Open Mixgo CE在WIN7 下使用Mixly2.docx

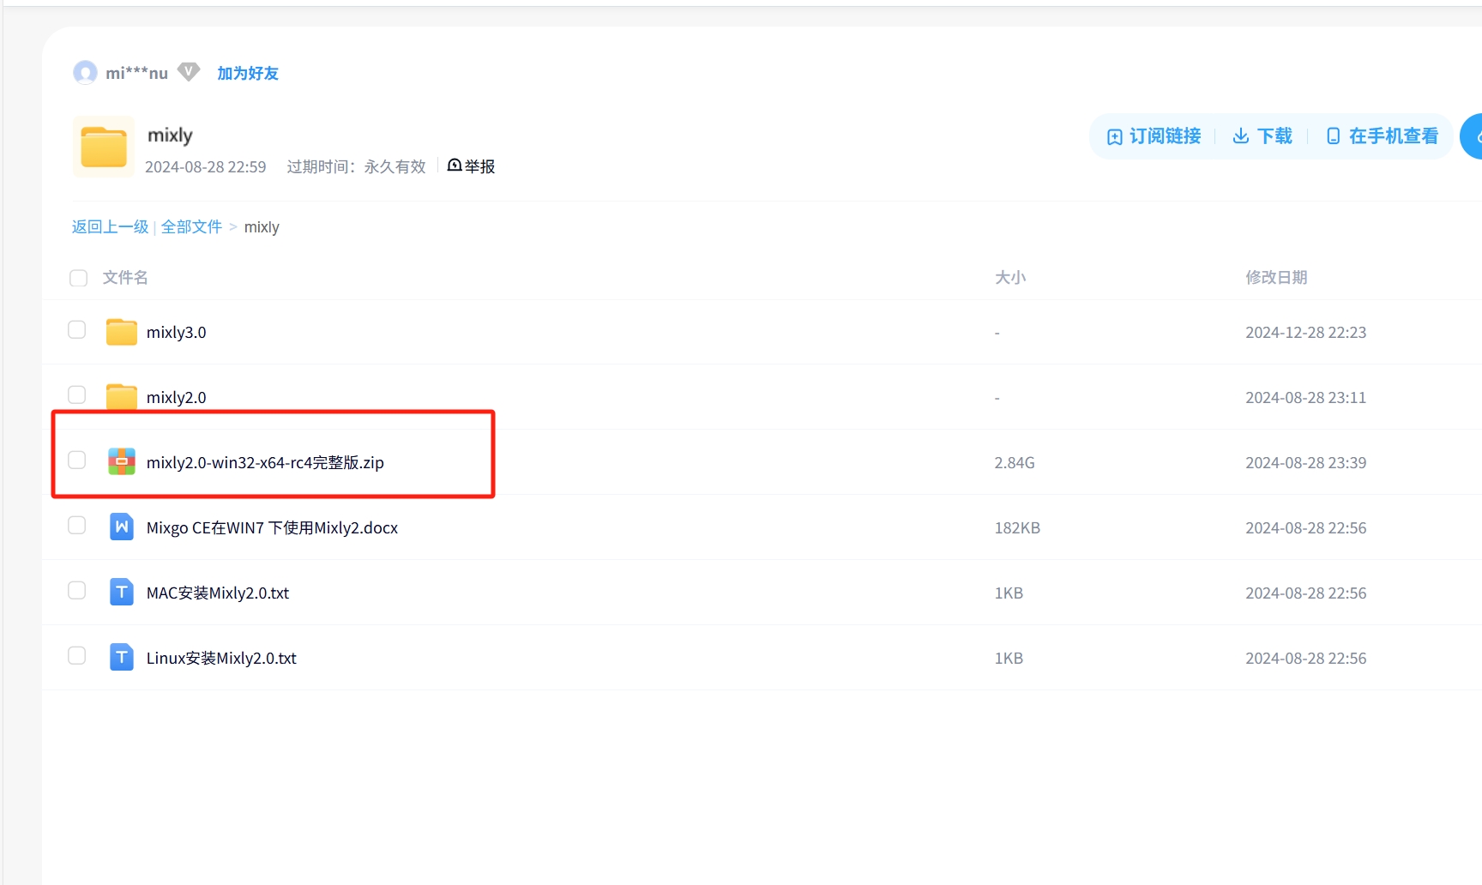pos(272,527)
